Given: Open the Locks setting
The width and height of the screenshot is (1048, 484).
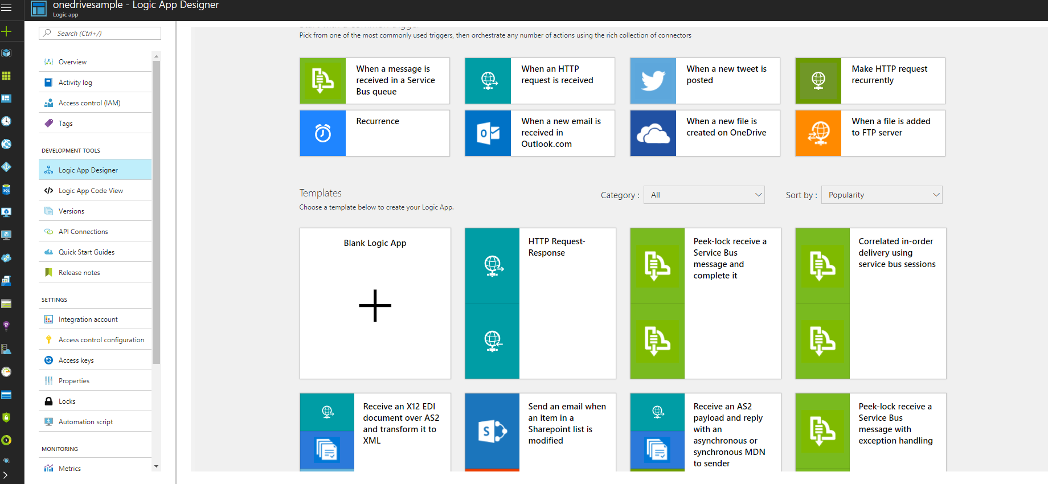Looking at the screenshot, I should (x=95, y=401).
